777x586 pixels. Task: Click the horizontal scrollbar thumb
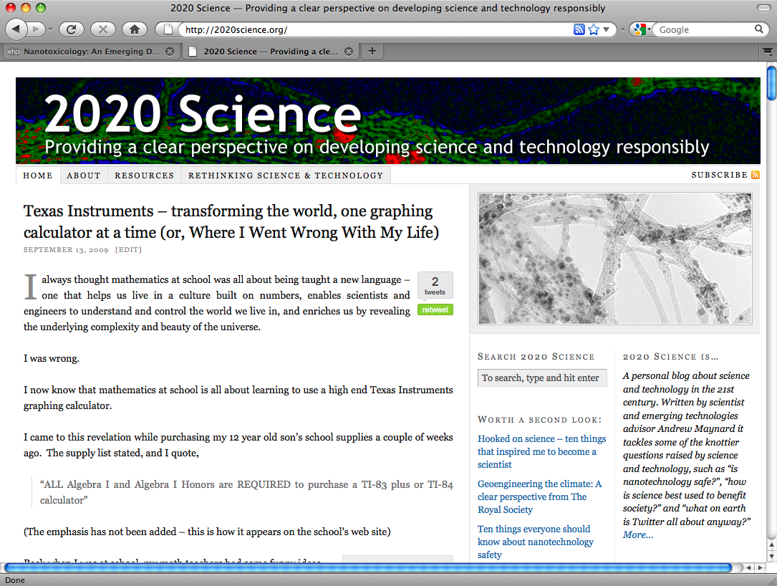pyautogui.click(x=367, y=567)
